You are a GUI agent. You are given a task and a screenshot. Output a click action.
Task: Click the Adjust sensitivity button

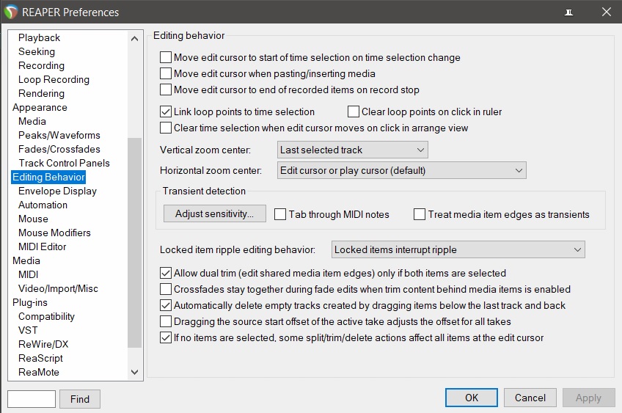(215, 214)
